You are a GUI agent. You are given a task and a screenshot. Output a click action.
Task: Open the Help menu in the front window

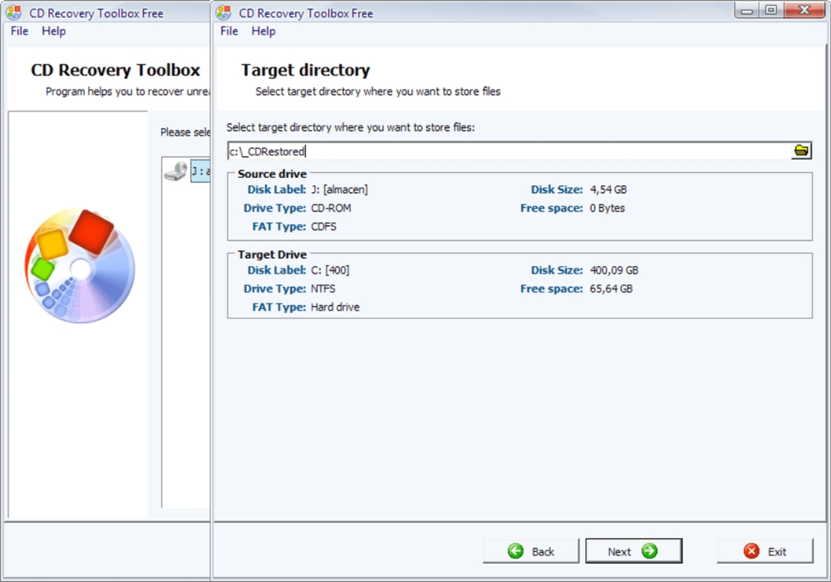263,32
